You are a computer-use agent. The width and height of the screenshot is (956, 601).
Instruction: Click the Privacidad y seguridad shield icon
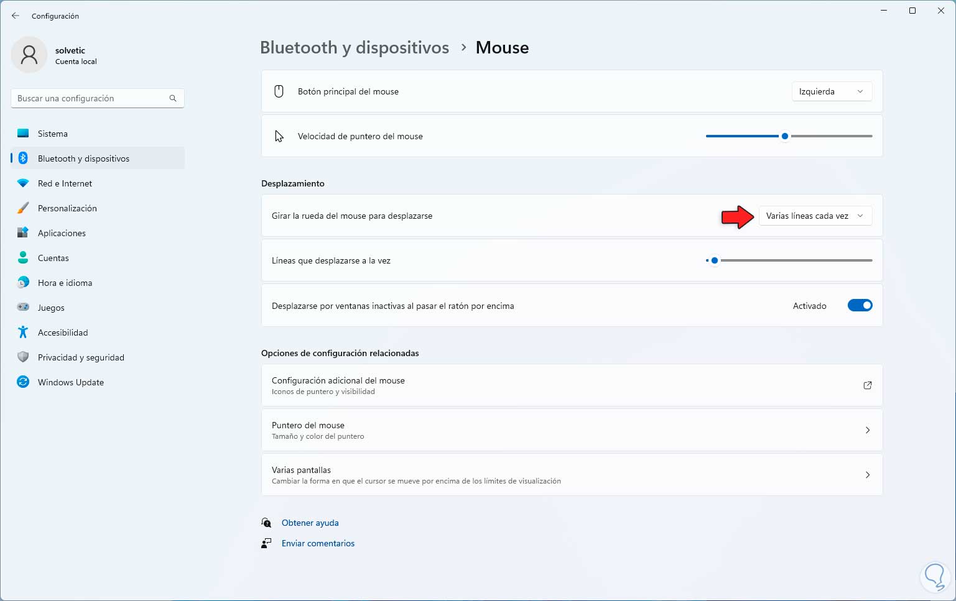pyautogui.click(x=23, y=357)
